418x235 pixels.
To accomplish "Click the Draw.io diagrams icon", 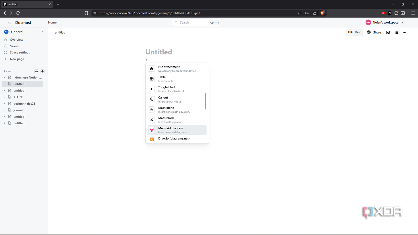I will coord(152,140).
